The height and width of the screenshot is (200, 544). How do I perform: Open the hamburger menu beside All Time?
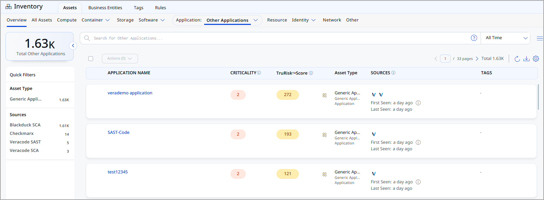click(540, 38)
